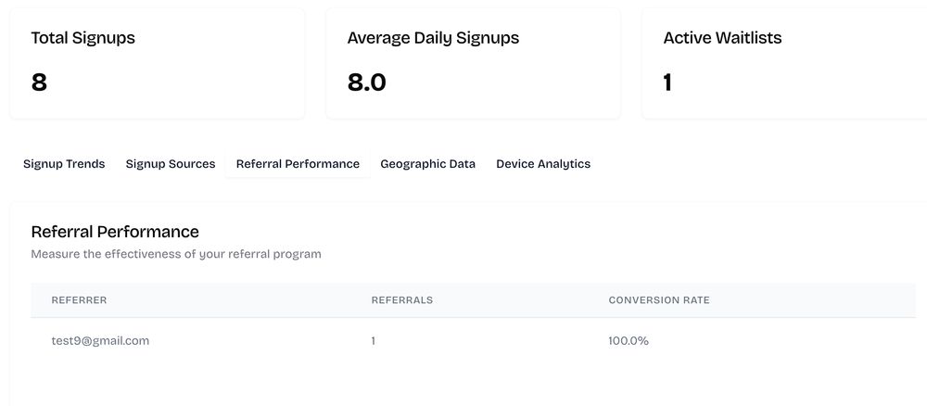Click the referrals count in test9's row

[x=374, y=341]
